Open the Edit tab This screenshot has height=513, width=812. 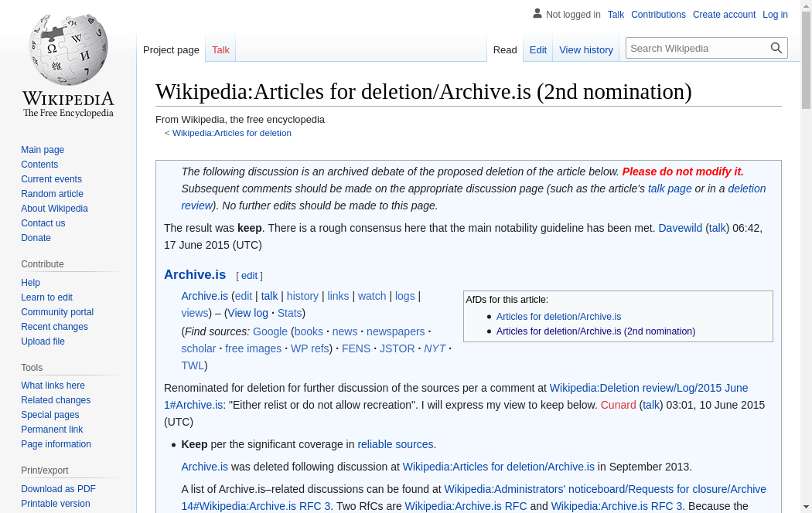(537, 50)
